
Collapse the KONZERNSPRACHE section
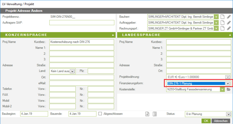click(x=113, y=35)
